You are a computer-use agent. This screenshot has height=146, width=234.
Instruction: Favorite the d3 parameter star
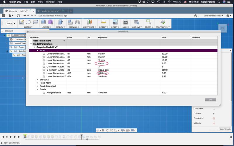[44, 60]
